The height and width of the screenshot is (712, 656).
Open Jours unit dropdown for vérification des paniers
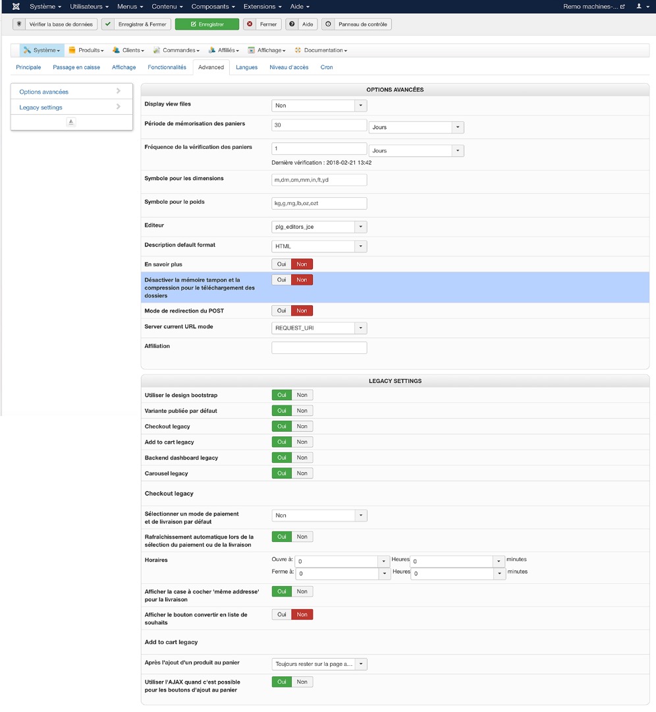tap(416, 151)
